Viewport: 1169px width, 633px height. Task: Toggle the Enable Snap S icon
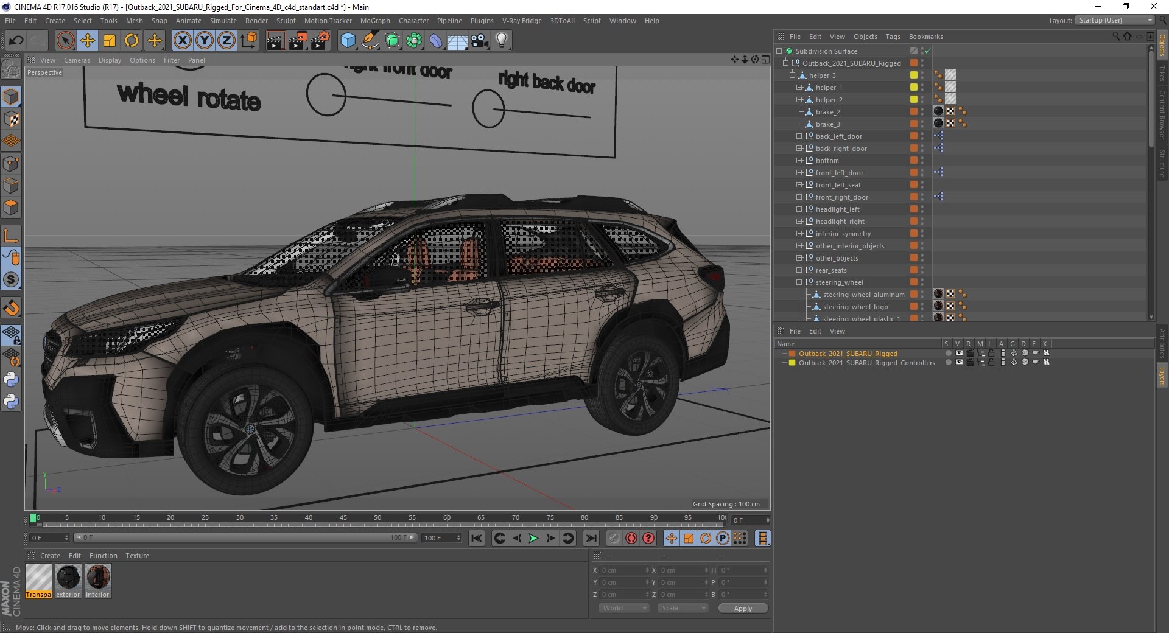point(11,279)
